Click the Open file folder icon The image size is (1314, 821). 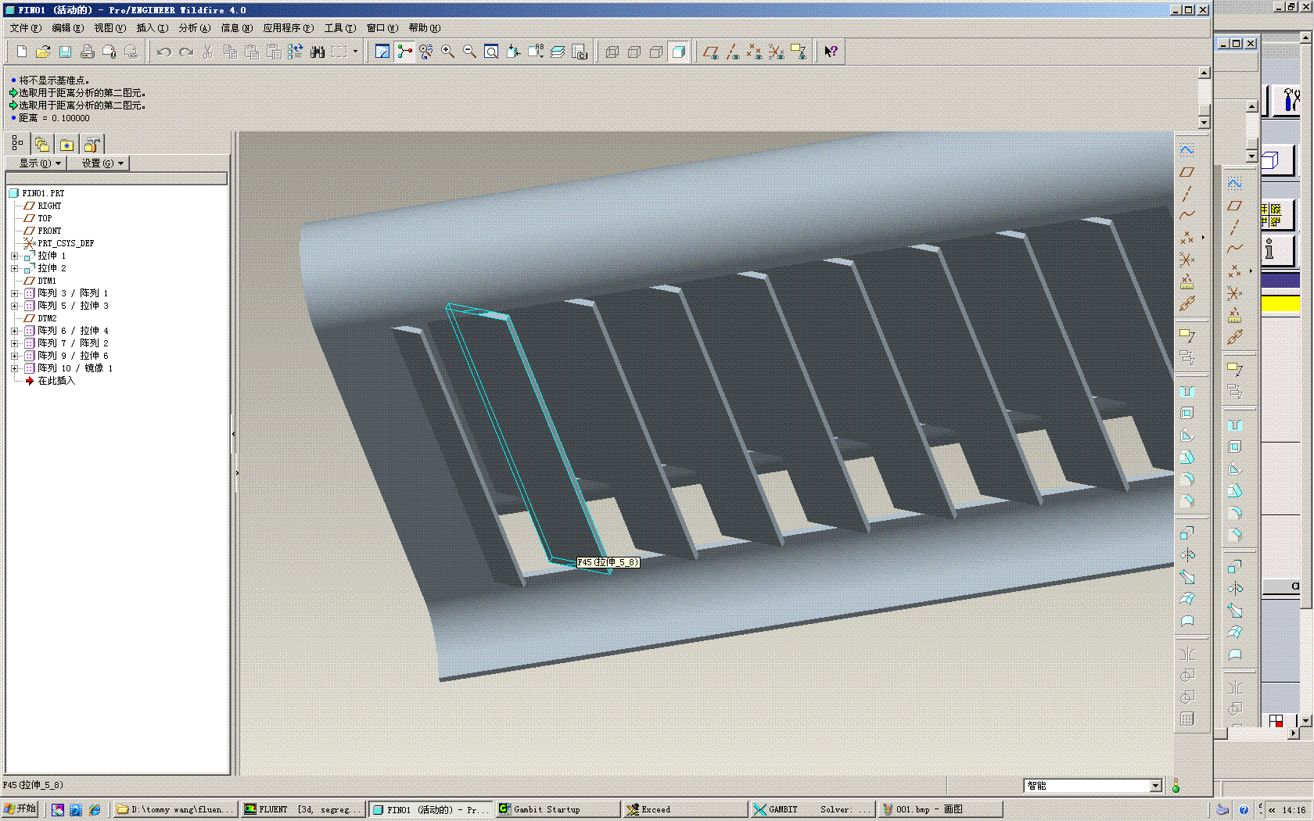pos(43,52)
